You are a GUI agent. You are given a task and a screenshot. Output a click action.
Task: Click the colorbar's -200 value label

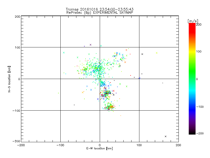(x=200, y=133)
